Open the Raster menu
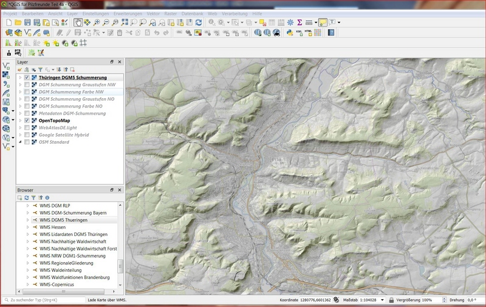Viewport: 486px width, 307px height. pos(171,13)
